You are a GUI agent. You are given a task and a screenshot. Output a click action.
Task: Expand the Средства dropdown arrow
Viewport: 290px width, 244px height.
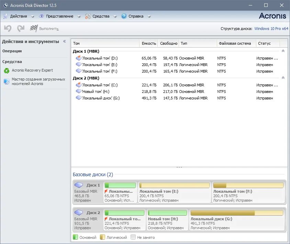[115, 17]
